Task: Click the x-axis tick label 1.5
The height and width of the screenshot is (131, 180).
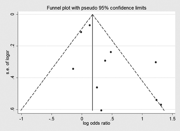Action: (x=172, y=119)
